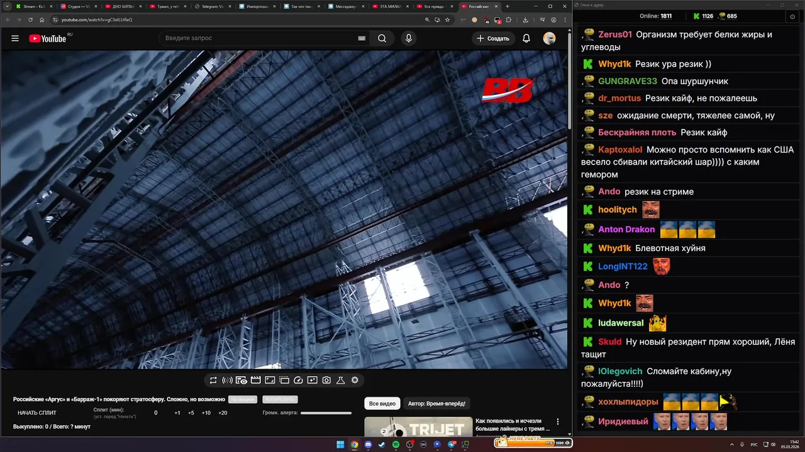Switch to the ЭТА МИЛАЯ tab
This screenshot has width=805, height=452.
click(391, 6)
